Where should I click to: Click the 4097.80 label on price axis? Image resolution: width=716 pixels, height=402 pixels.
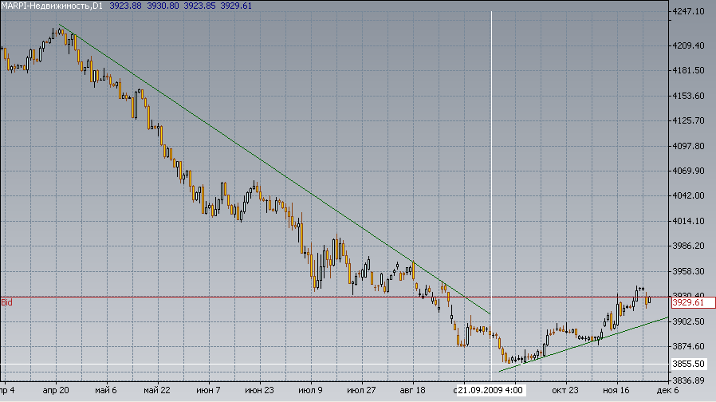687,146
